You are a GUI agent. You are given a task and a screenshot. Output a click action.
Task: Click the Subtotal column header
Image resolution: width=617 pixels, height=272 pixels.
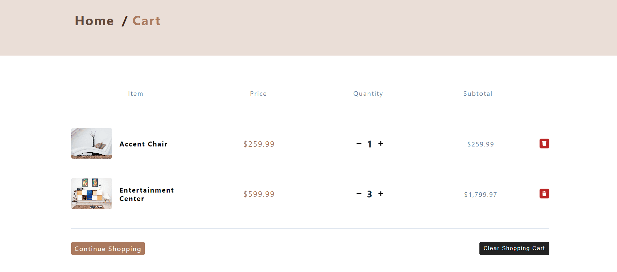(478, 94)
